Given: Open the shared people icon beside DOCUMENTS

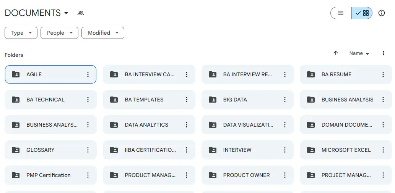Looking at the screenshot, I should tap(81, 13).
